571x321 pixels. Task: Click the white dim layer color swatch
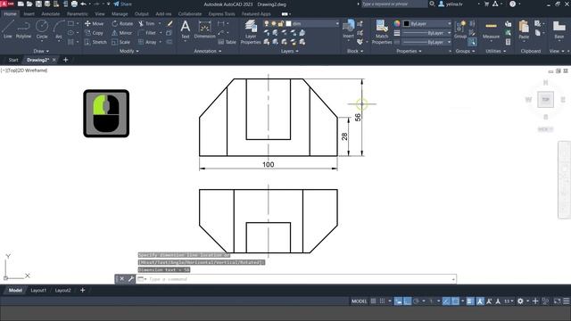288,24
